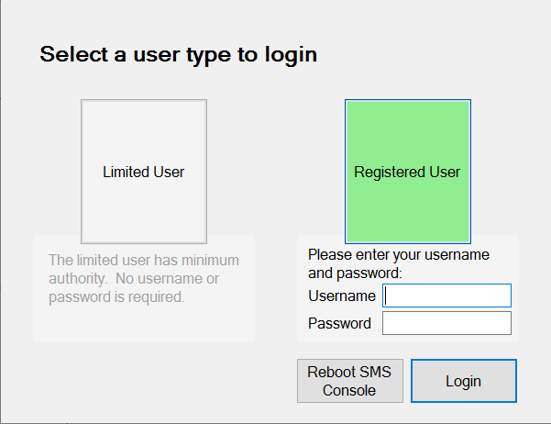Click the 'Select a user type to login' heading
The width and height of the screenshot is (551, 424).
179,55
